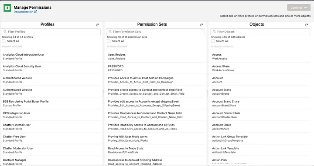This screenshot has height=166, width=314.
Task: Select the Access (WorkAccess) object
Action: pos(260,56)
